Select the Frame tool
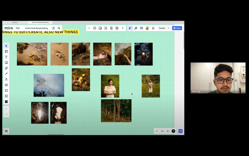The image size is (249, 156). 6,90
